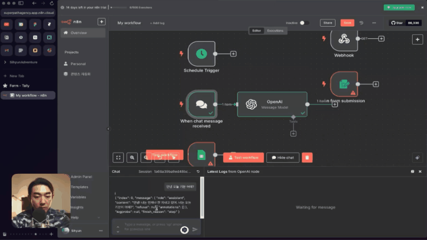This screenshot has height=240, width=427.
Task: Add node after Webhook GET output
Action: click(x=381, y=38)
